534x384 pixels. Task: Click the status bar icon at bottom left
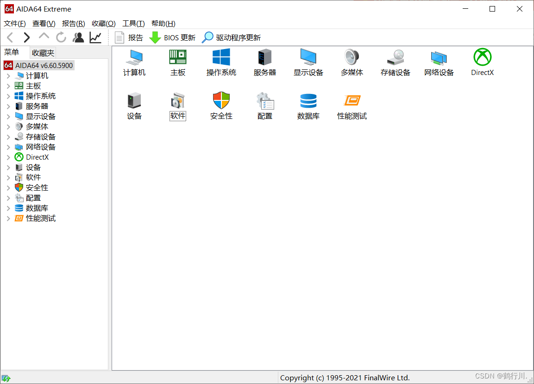point(6,378)
